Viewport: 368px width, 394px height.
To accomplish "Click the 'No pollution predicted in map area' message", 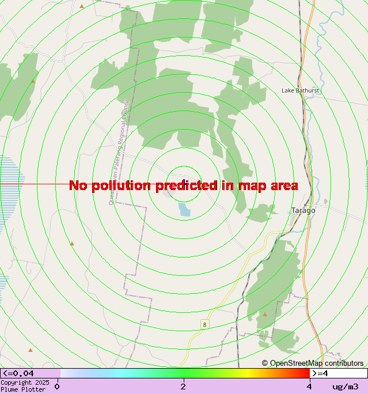I will point(184,185).
